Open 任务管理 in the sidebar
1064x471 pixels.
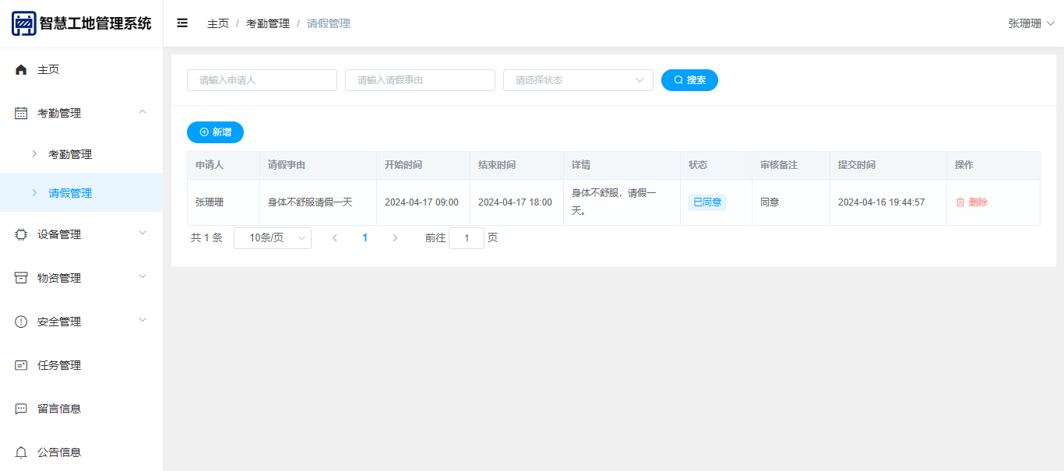click(x=59, y=366)
